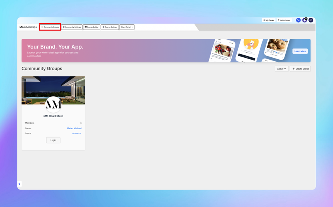The width and height of the screenshot is (333, 207).
Task: Open the Help Center
Action: (284, 20)
